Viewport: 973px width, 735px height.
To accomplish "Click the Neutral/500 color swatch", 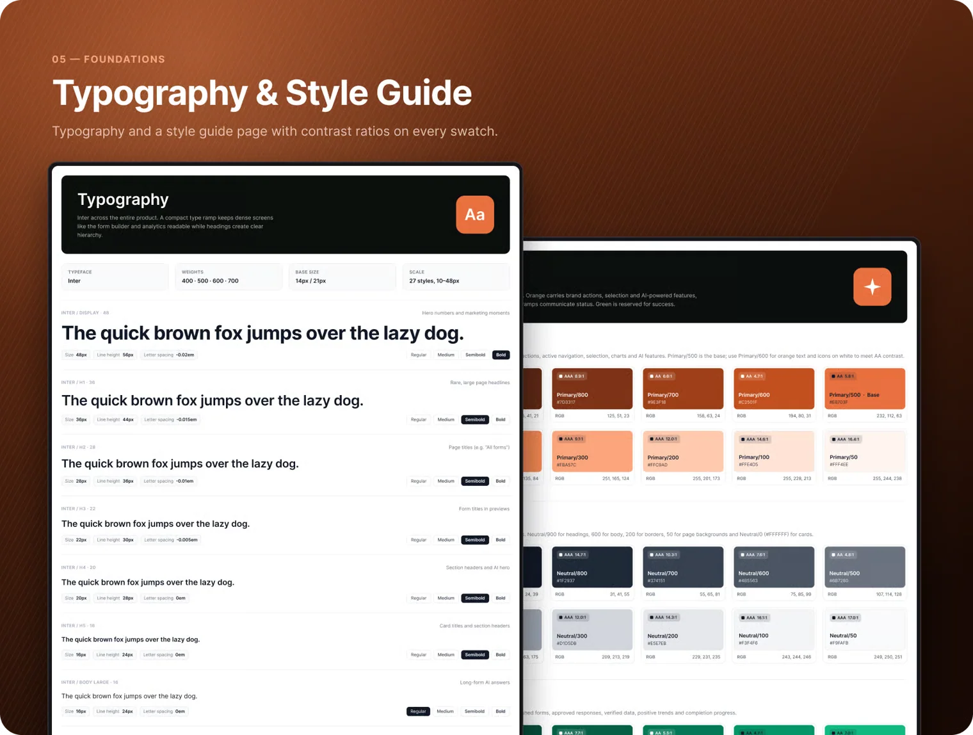I will 865,567.
